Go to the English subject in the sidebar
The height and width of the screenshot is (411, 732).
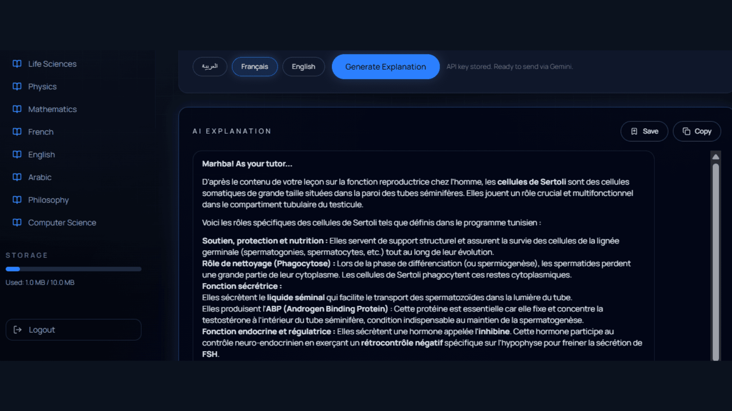41,155
